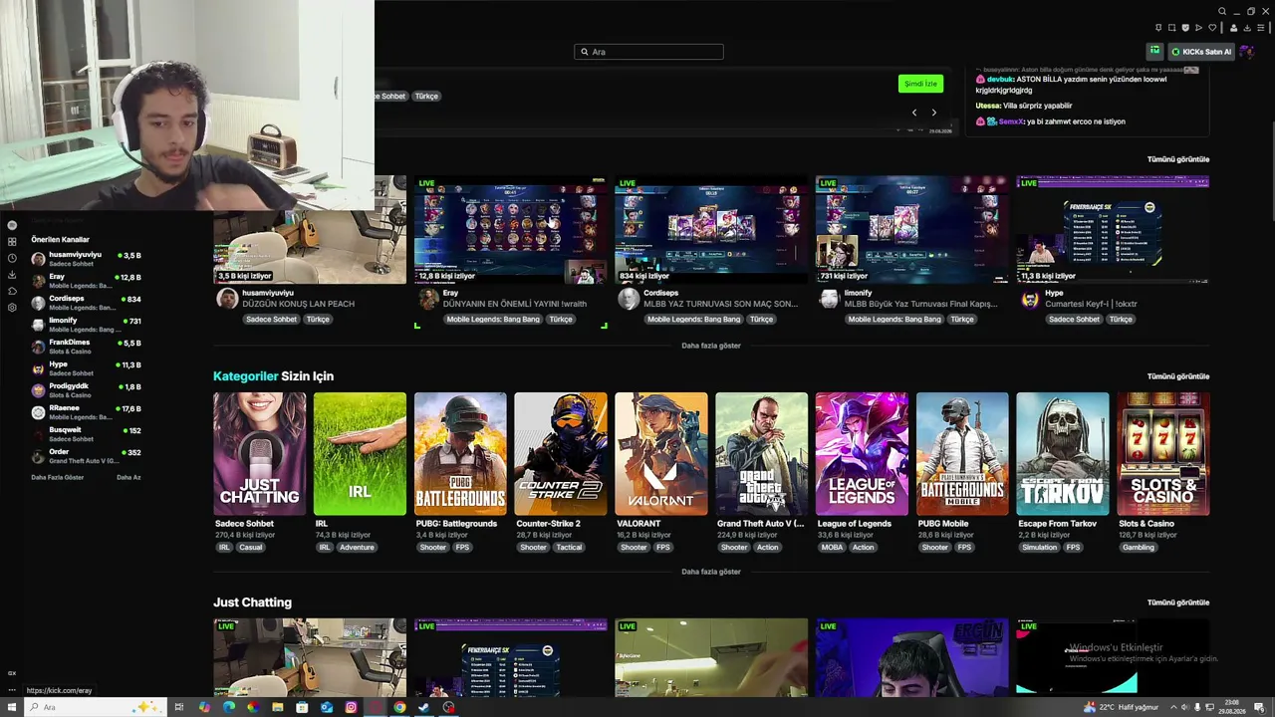Open Outlook from the taskbar
This screenshot has height=717, width=1275.
point(327,707)
